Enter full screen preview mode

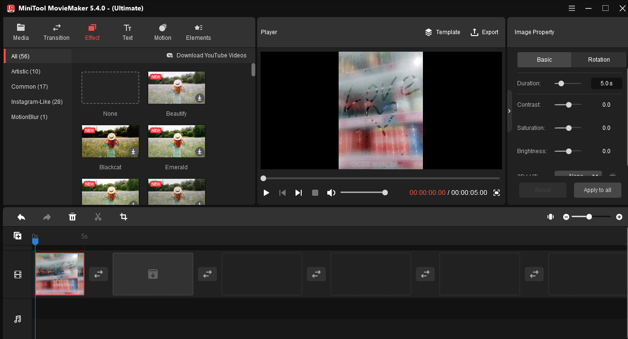496,192
